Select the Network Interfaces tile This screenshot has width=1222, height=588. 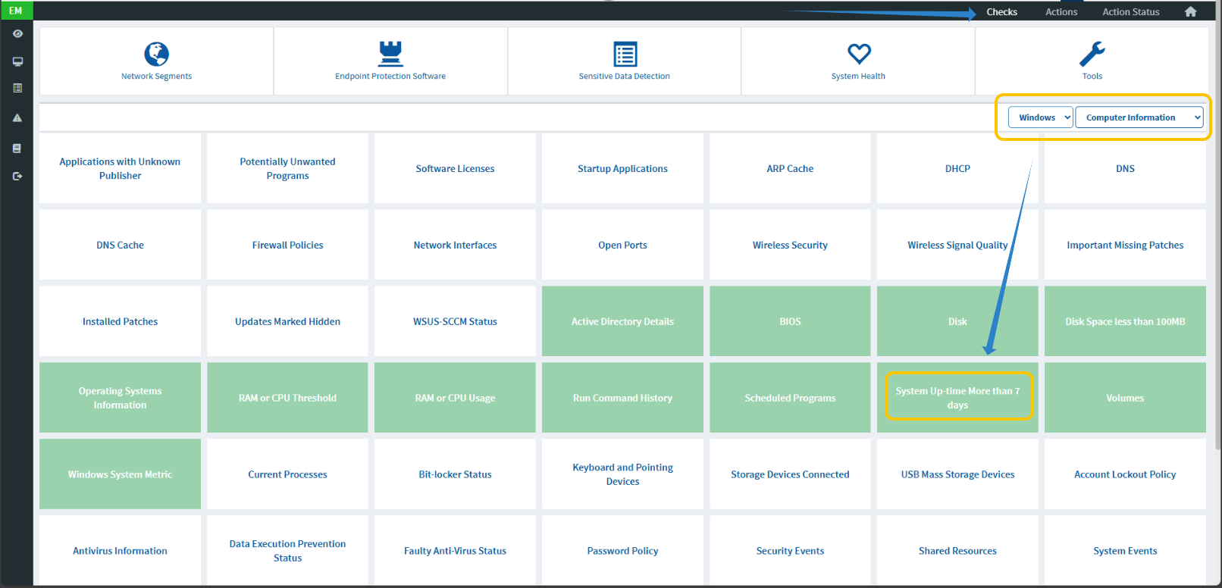click(x=455, y=245)
